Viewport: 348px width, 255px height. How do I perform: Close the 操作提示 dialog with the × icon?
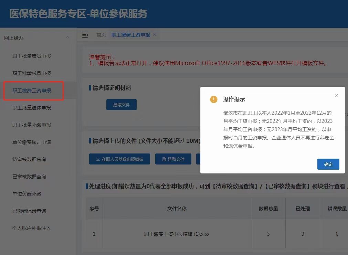point(336,95)
